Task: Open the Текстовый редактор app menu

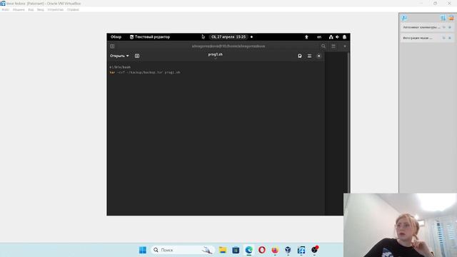Action: click(150, 37)
